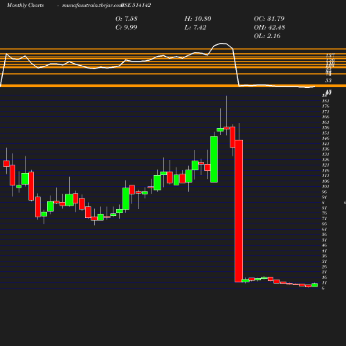Click the 91 price axis label

325,197
